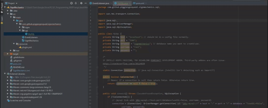The width and height of the screenshot is (268, 108).
Task: Close the EventListeners.java tab
Action: (111, 3)
